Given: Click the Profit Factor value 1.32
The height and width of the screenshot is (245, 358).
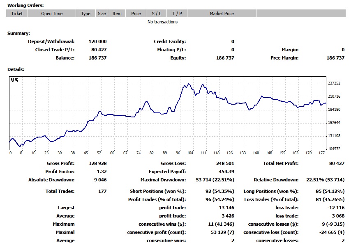Looking at the screenshot, I should click(101, 172).
